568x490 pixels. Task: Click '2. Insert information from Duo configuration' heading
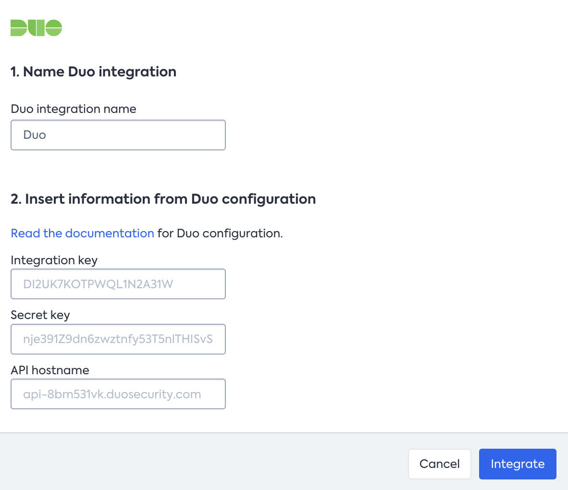pyautogui.click(x=163, y=199)
